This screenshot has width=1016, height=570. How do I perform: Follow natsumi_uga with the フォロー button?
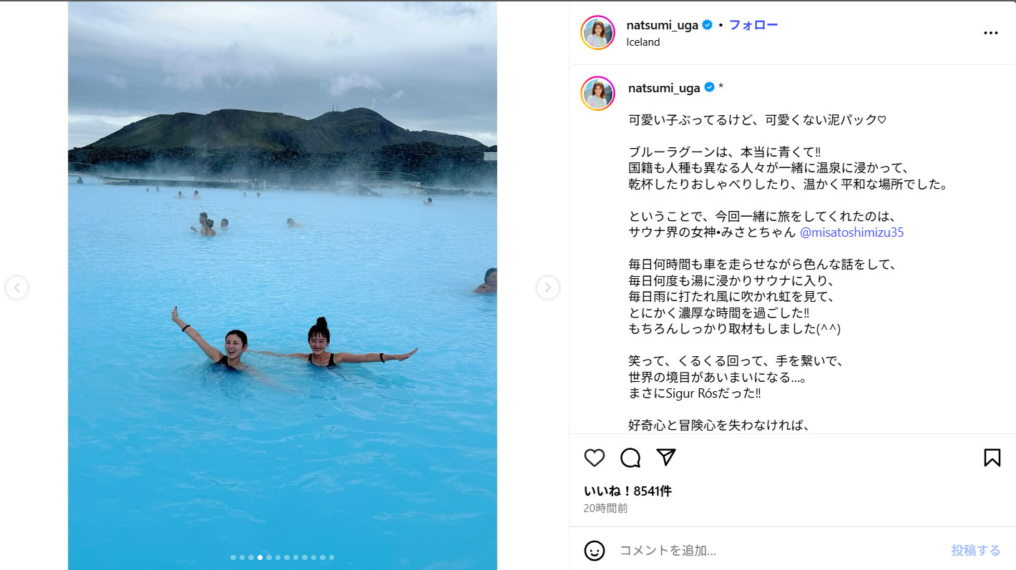[753, 25]
